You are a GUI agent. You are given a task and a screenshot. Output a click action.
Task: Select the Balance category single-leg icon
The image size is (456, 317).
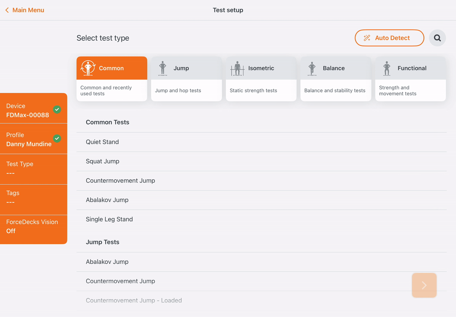pyautogui.click(x=312, y=68)
